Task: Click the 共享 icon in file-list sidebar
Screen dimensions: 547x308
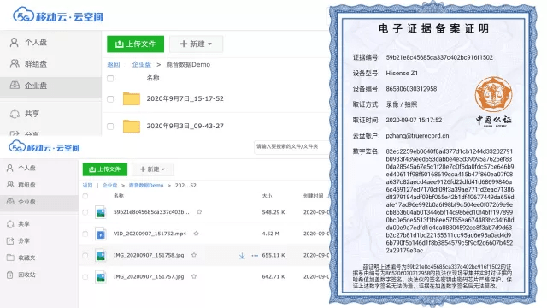Action: [x=10, y=224]
